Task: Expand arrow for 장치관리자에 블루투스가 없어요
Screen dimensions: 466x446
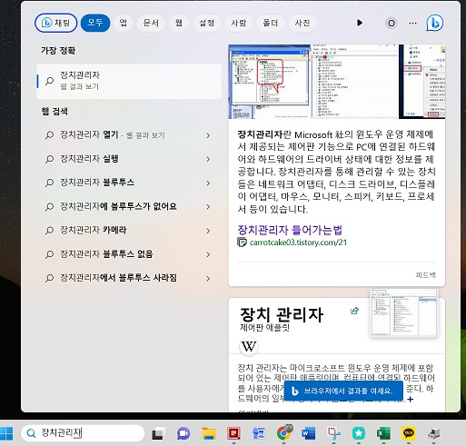Action: click(208, 207)
